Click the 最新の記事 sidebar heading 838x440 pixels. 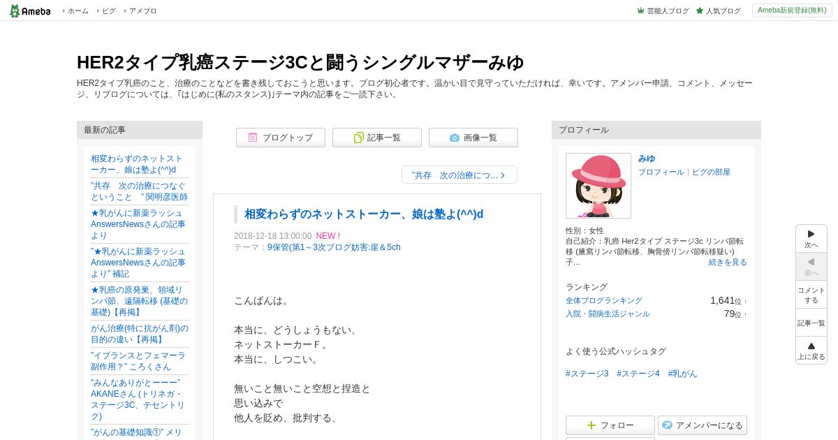click(140, 130)
